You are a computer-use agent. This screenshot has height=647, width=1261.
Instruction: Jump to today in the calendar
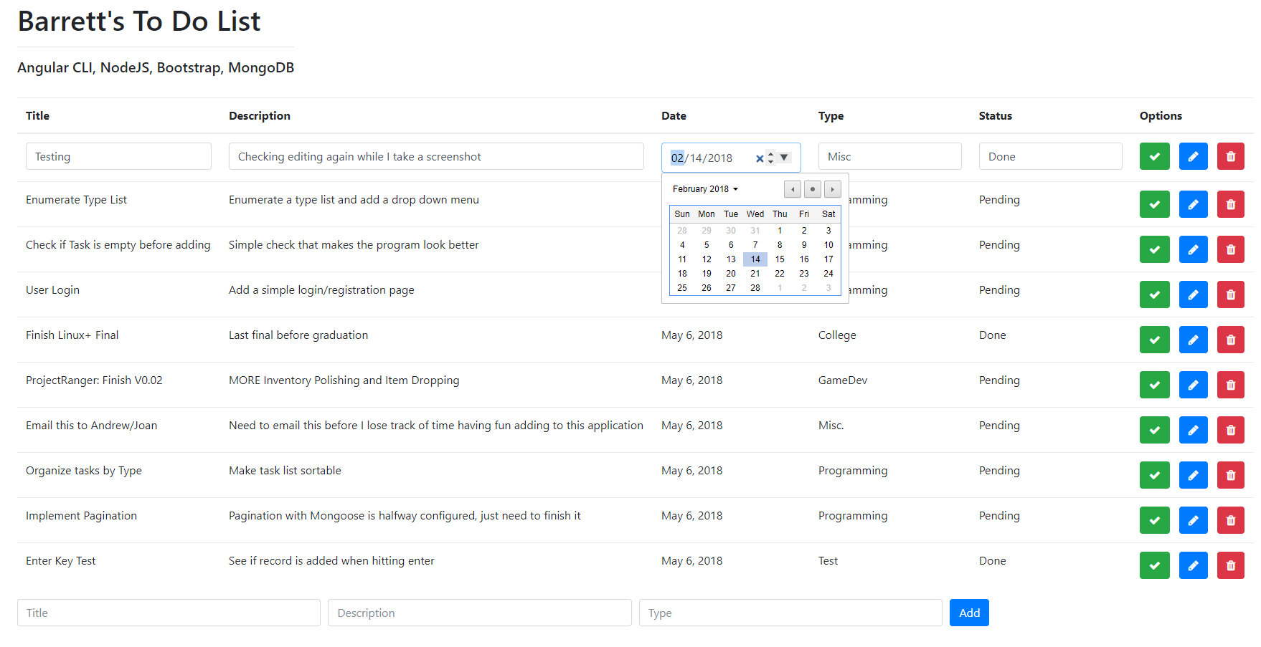point(812,189)
